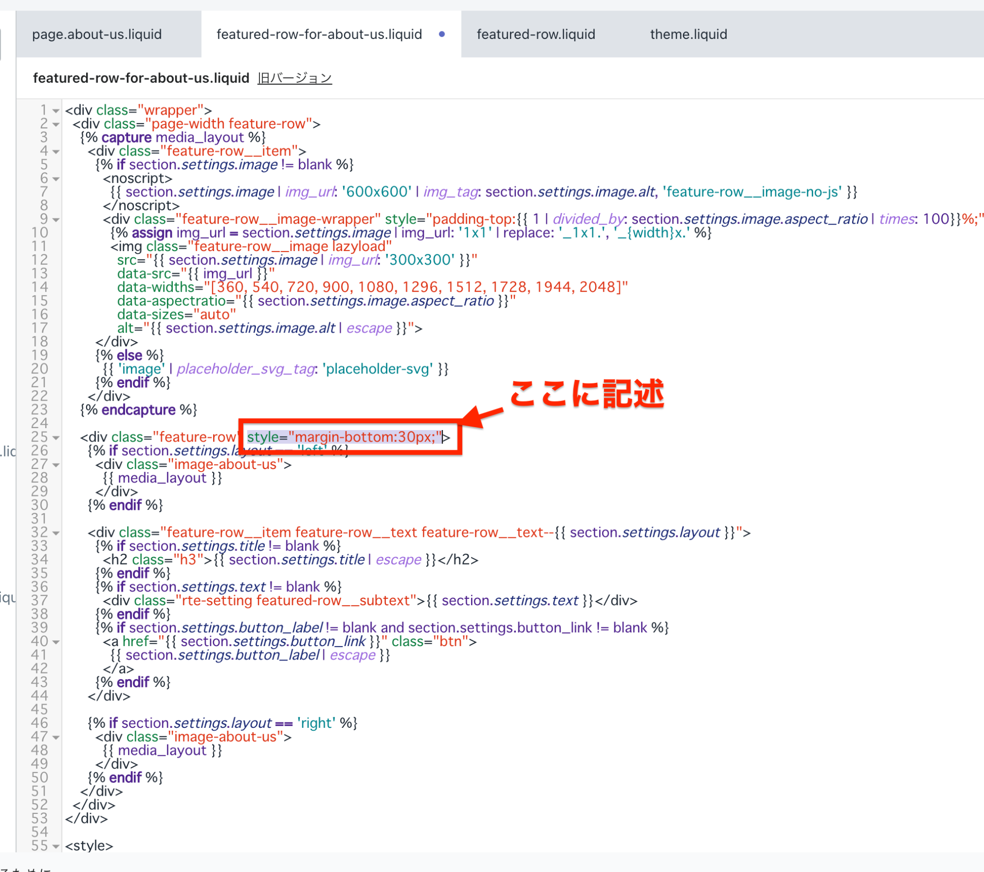This screenshot has height=872, width=984.
Task: Collapse the noscript block at line 6
Action: [x=56, y=179]
